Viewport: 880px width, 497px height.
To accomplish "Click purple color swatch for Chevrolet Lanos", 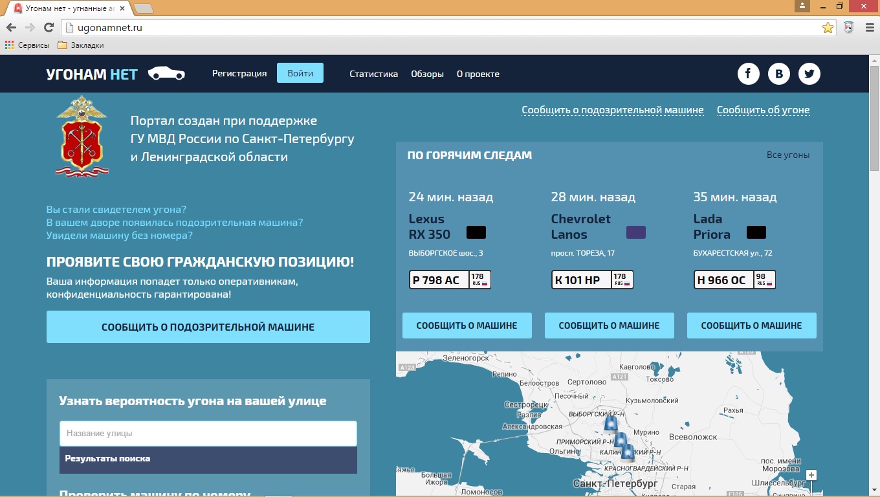I will [x=635, y=232].
